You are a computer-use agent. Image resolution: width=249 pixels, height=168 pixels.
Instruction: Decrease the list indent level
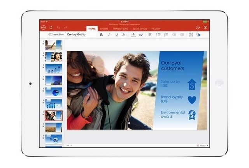(x=174, y=35)
